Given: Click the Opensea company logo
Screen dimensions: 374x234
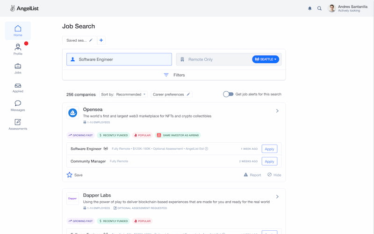Looking at the screenshot, I should click(x=73, y=113).
